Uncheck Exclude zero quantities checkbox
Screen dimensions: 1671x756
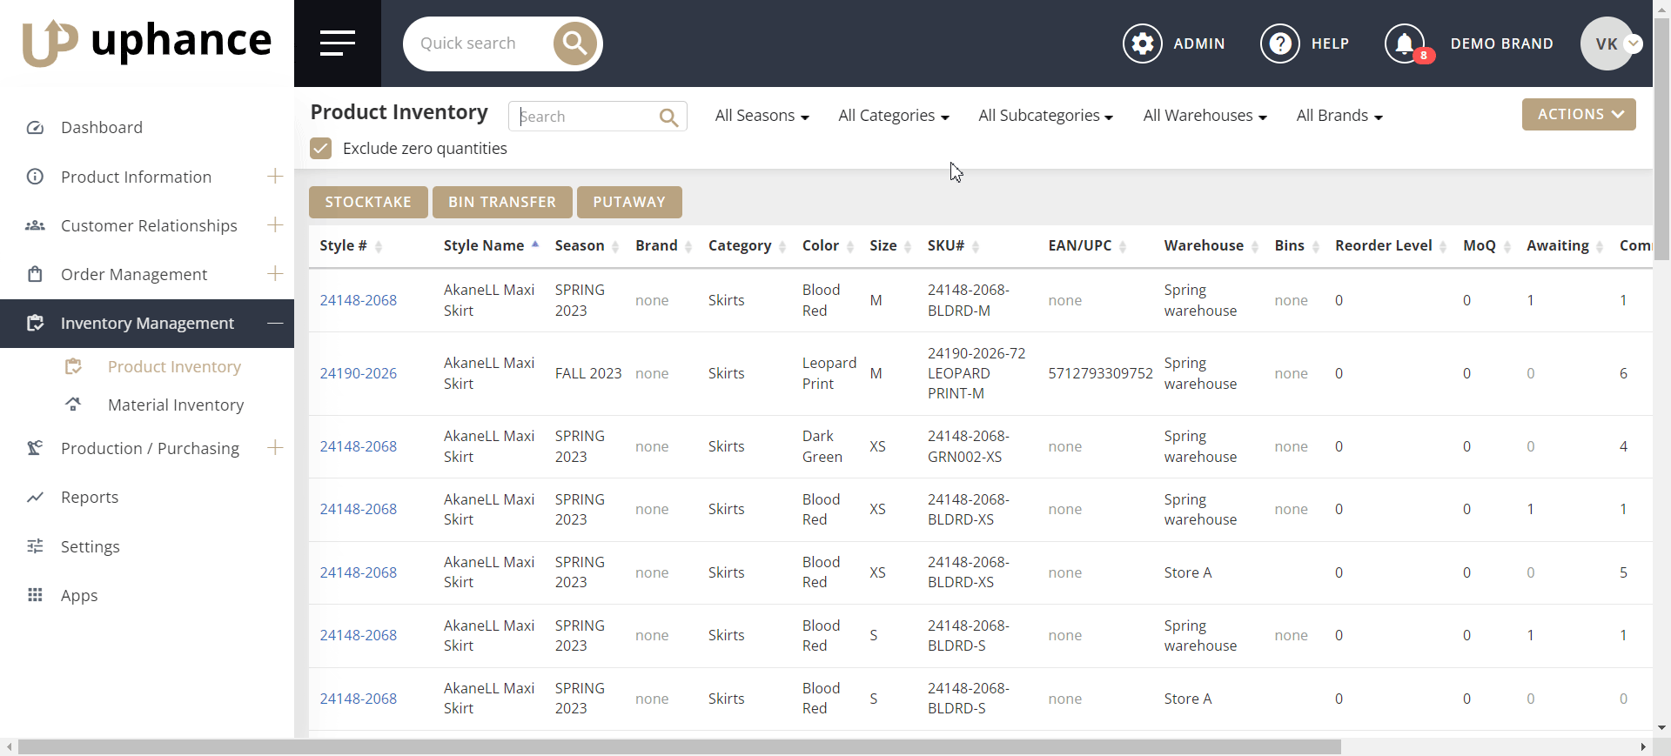[x=321, y=149]
